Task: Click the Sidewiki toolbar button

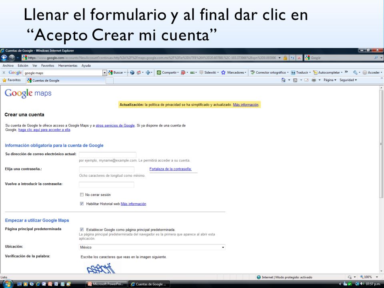Action: coord(209,72)
